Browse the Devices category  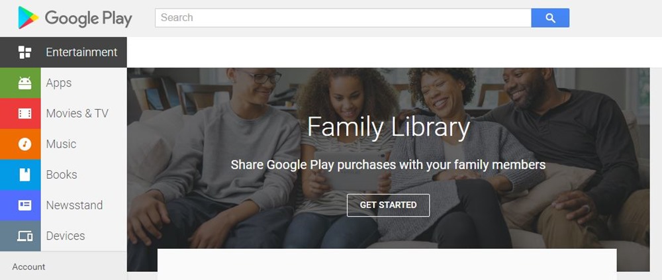pos(66,236)
